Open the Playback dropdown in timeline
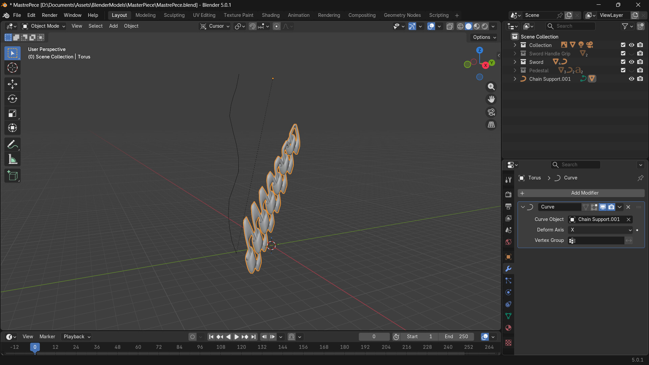The image size is (649, 365). pos(77,337)
